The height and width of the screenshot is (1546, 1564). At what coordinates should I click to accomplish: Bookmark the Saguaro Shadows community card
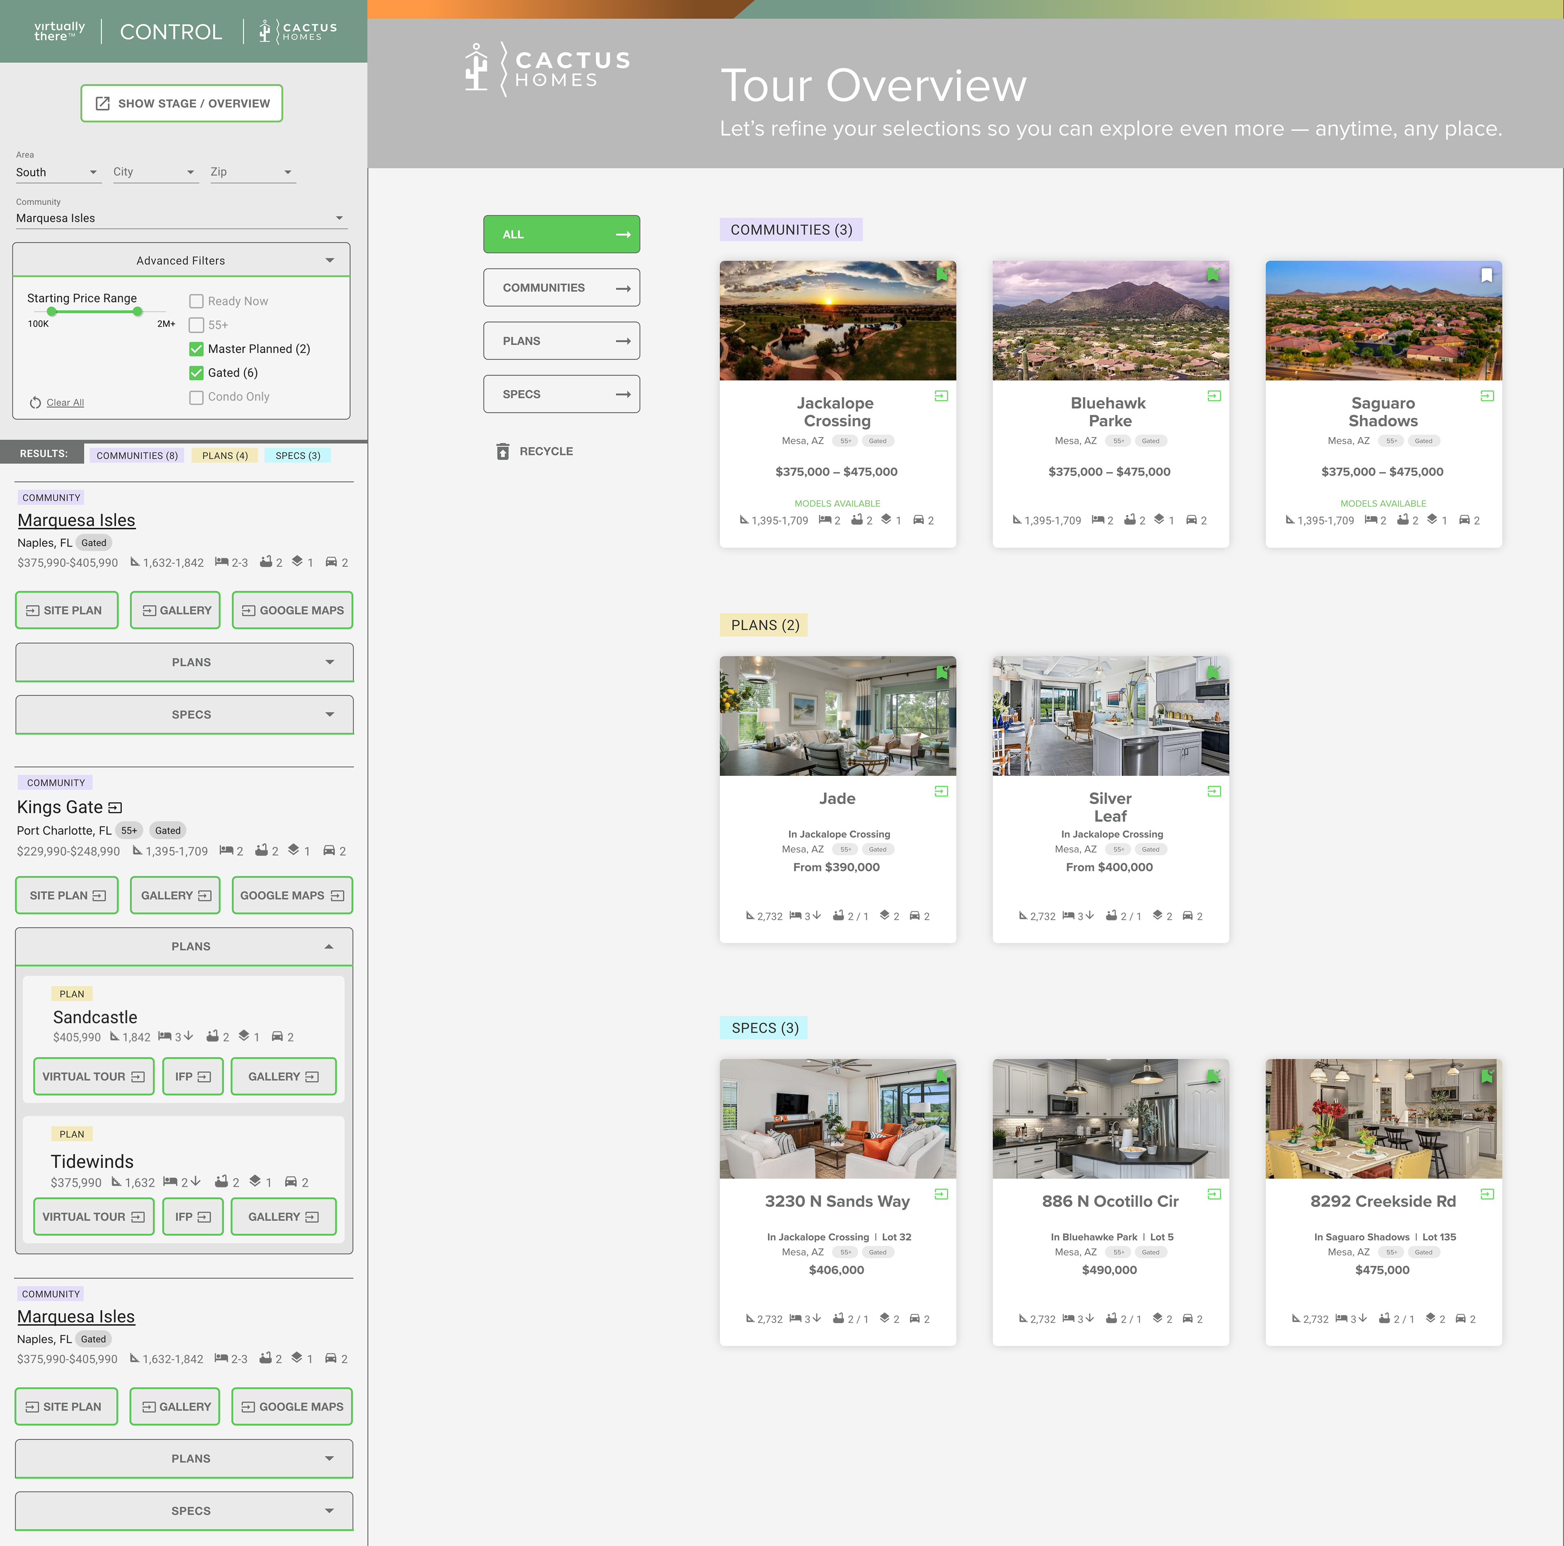click(1486, 275)
